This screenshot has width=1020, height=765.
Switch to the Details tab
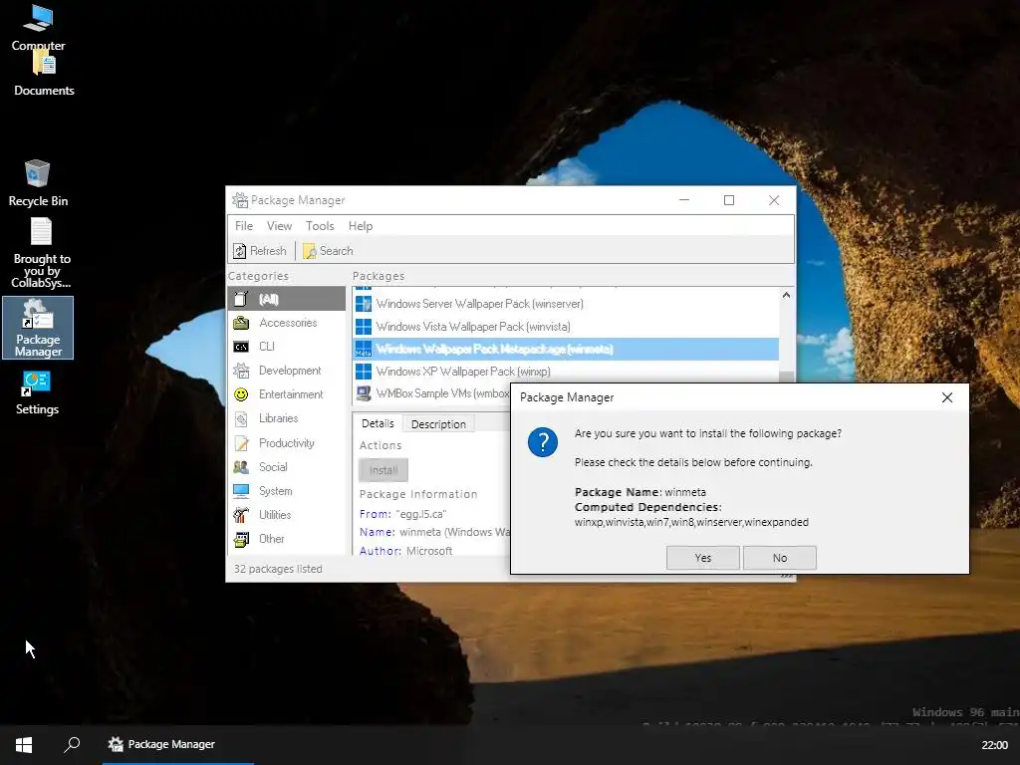tap(378, 423)
